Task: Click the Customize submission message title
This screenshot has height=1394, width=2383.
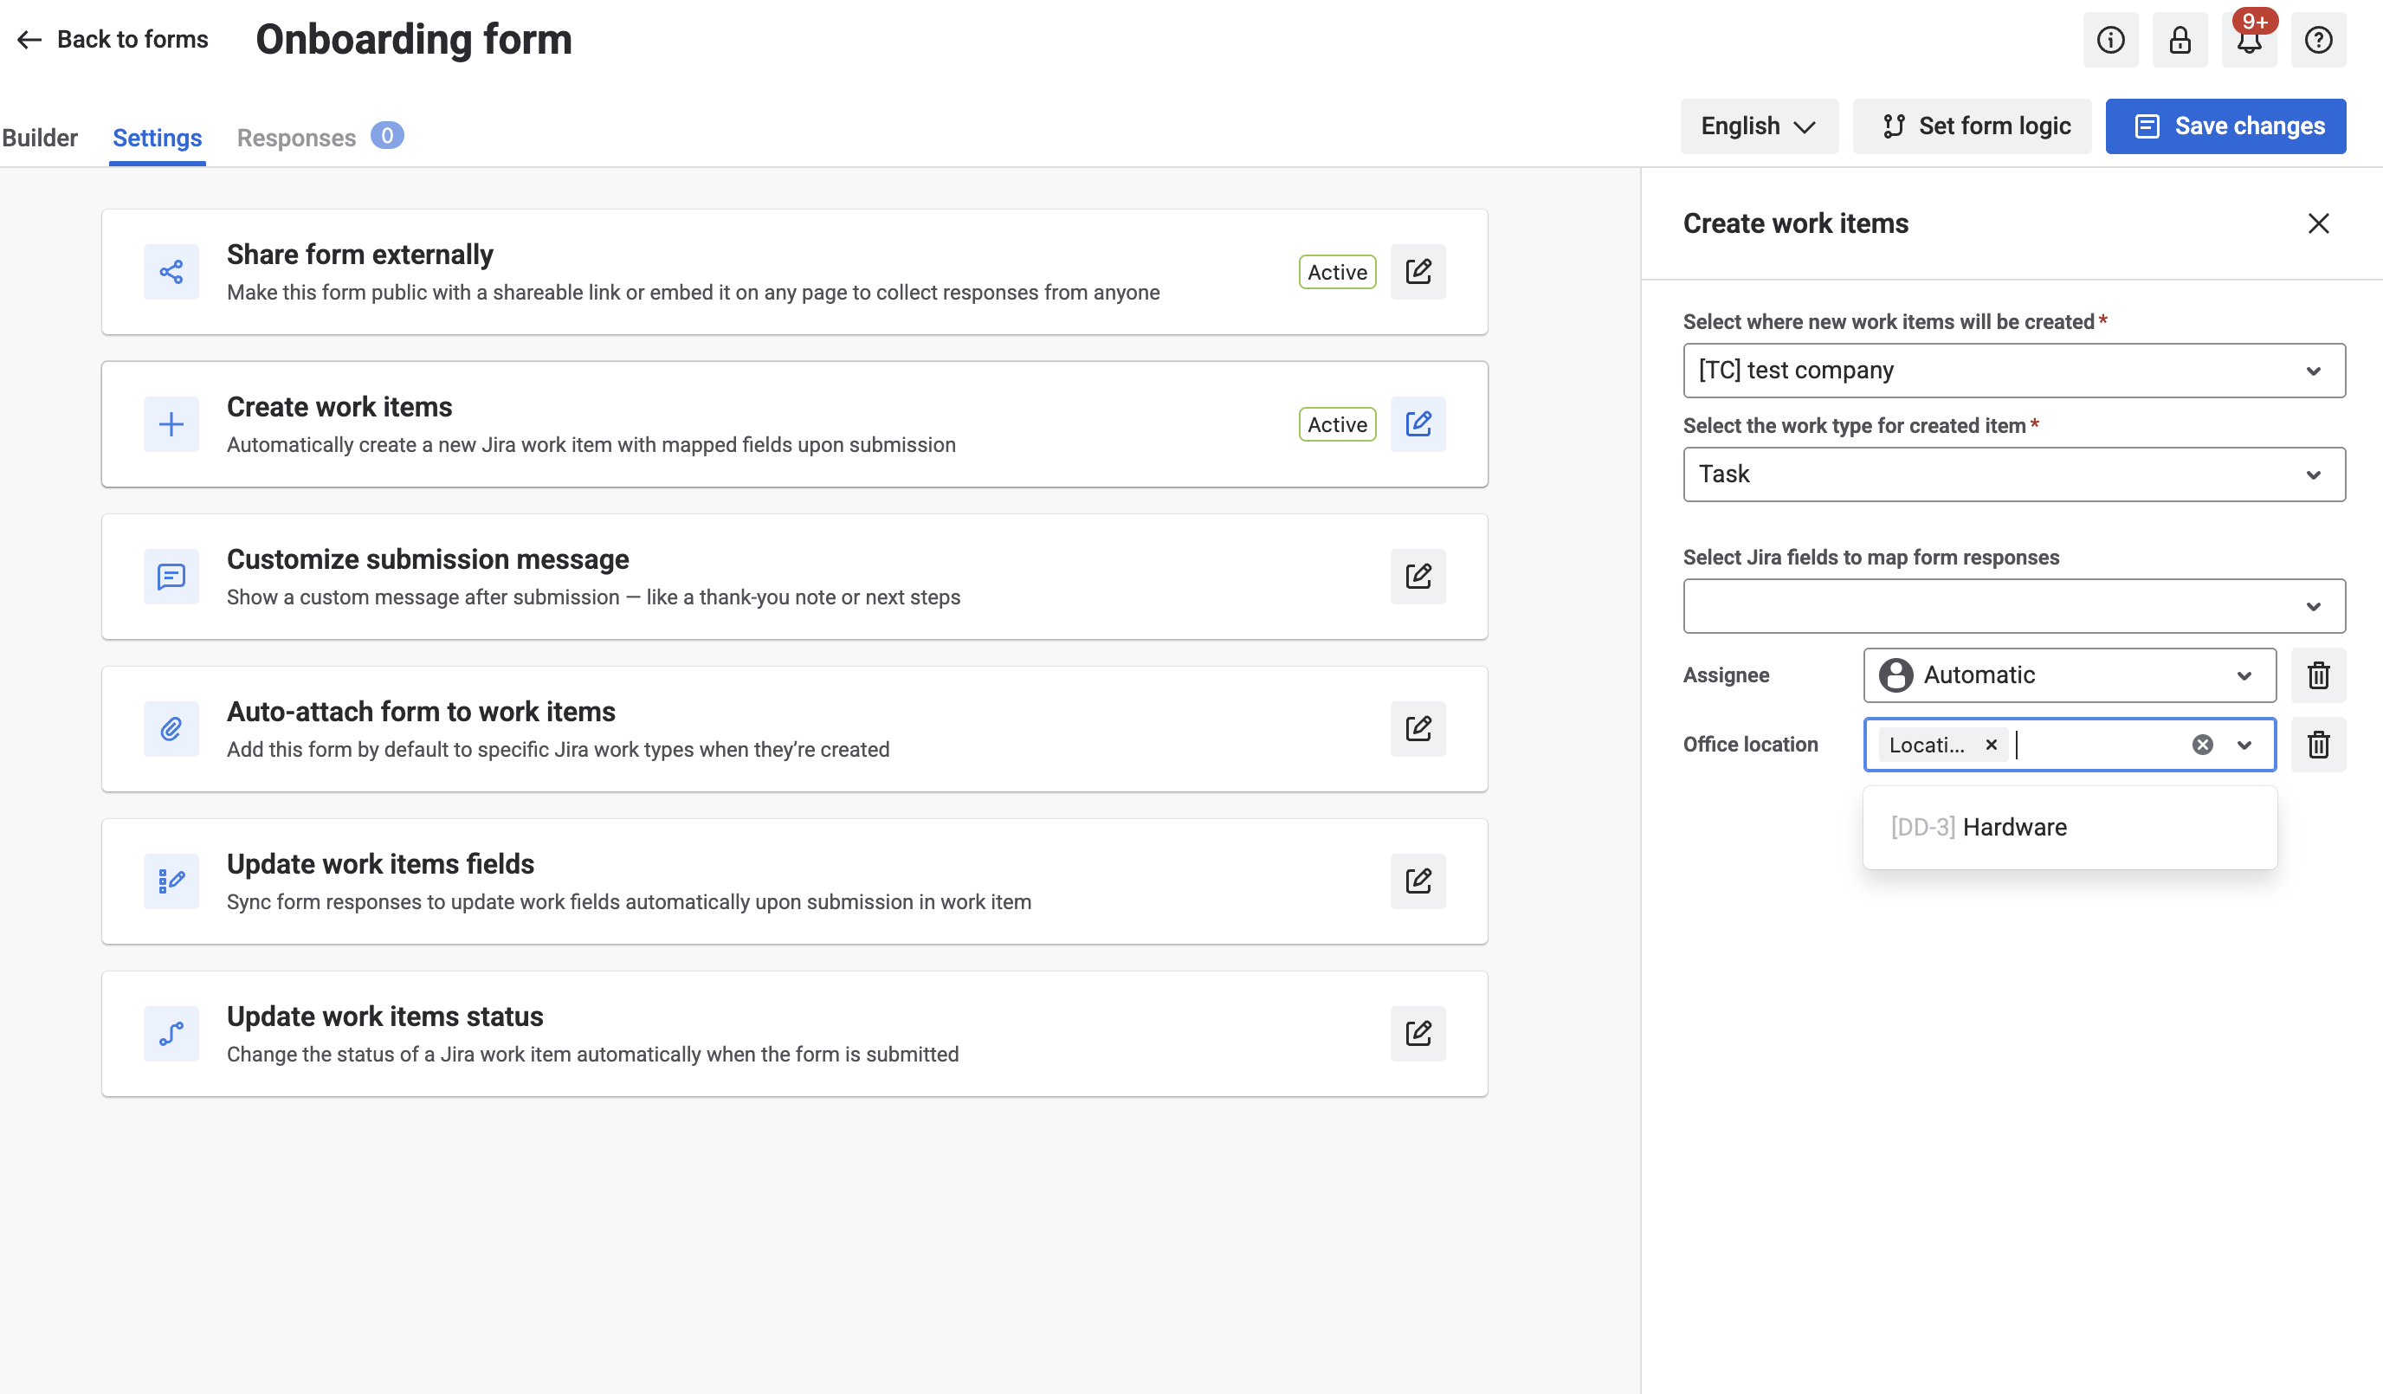Action: [428, 559]
